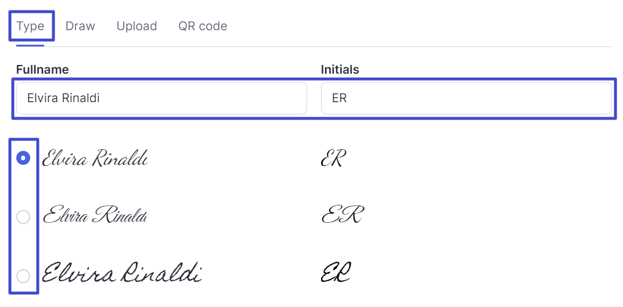Viewport: 623px width, 307px height.
Task: Click the third bold ER initials preview
Action: [x=337, y=273]
